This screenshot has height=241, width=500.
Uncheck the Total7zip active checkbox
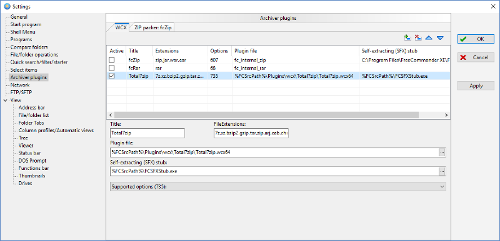pyautogui.click(x=111, y=76)
